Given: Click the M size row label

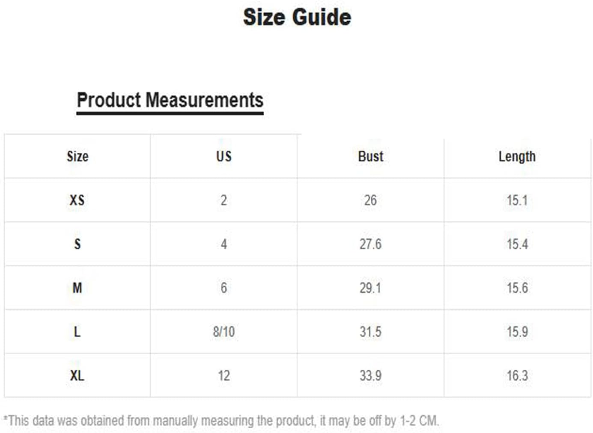Looking at the screenshot, I should coord(77,288).
